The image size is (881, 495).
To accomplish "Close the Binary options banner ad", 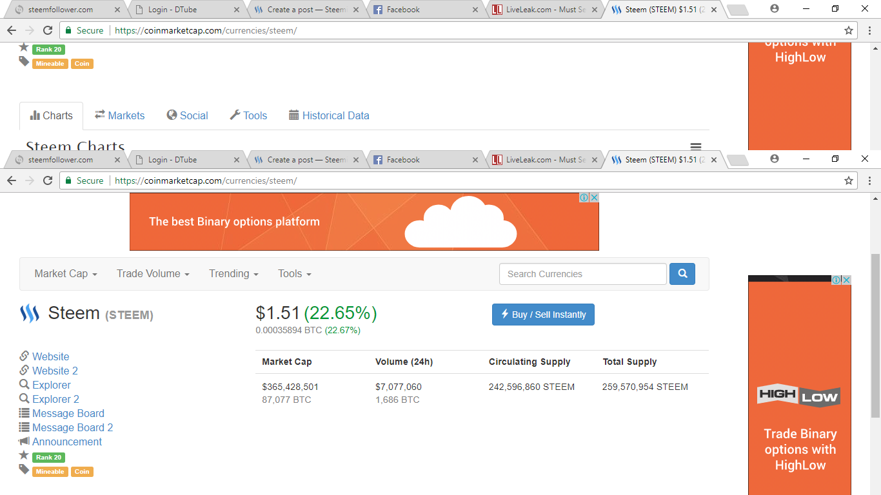I will click(x=594, y=198).
